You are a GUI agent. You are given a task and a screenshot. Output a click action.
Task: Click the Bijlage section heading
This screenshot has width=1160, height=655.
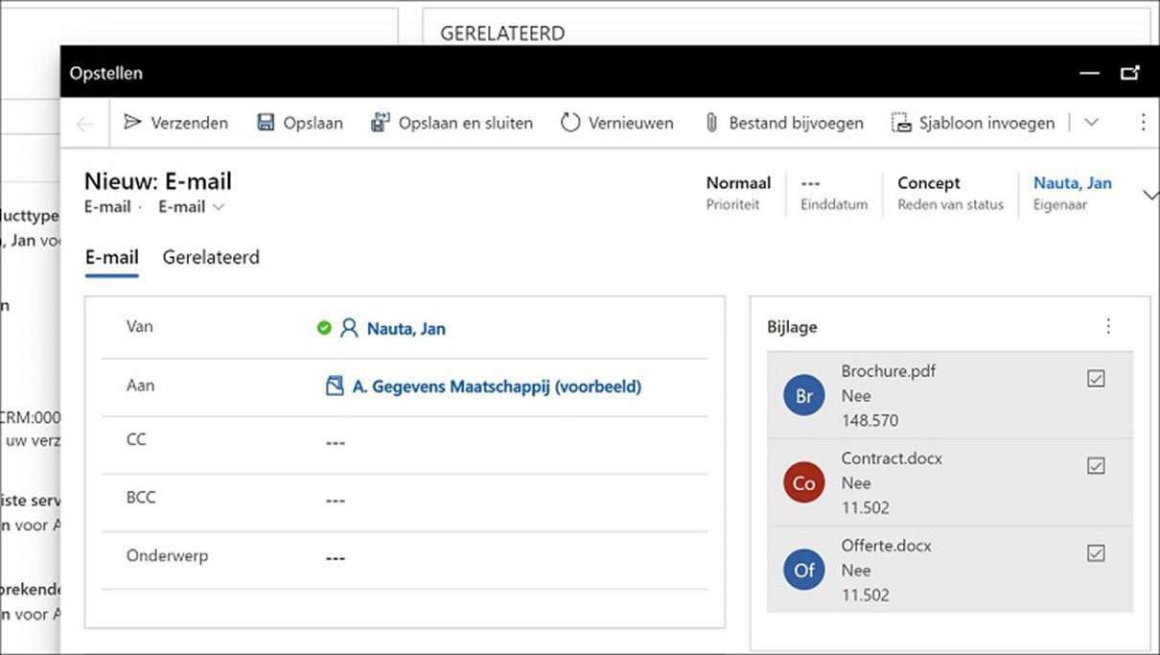792,327
